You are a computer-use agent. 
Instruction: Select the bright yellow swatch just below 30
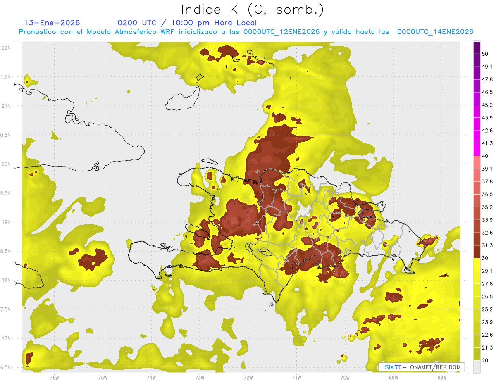pos(477,264)
